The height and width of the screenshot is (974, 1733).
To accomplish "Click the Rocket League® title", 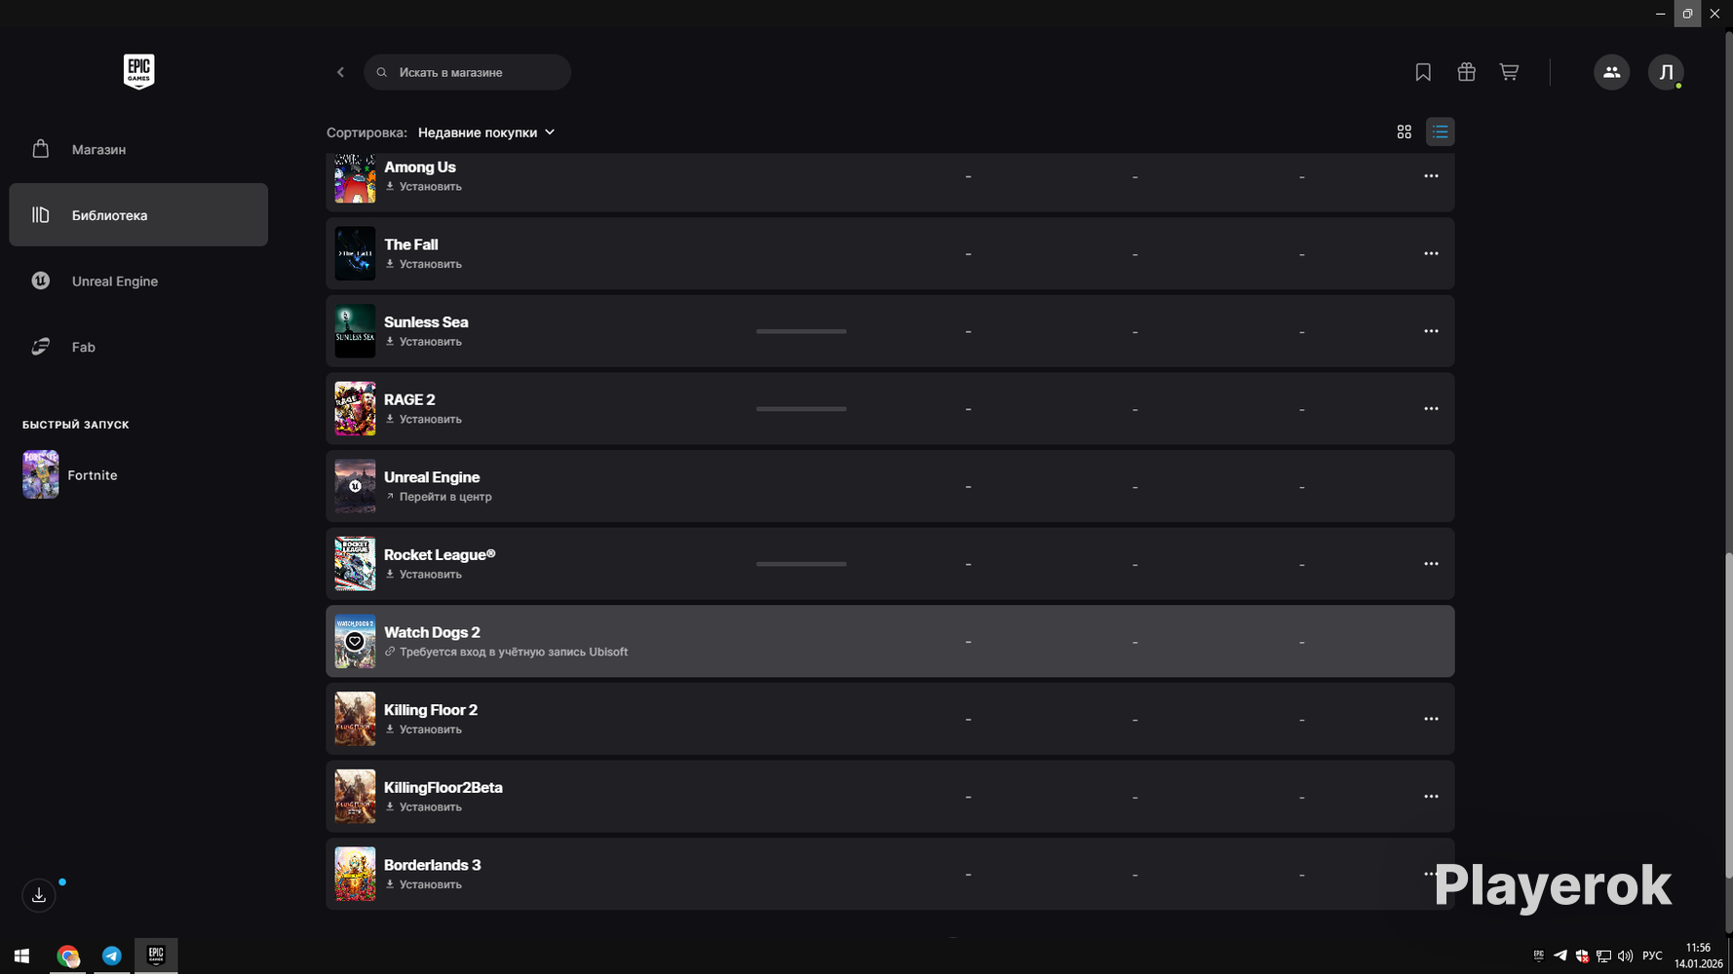I will point(440,554).
